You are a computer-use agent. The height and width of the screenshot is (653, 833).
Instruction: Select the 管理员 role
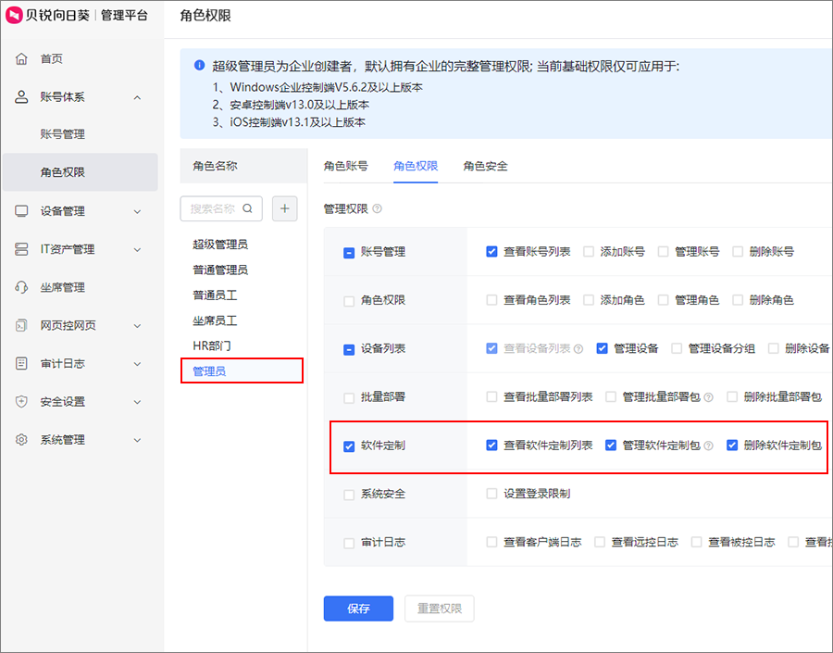[x=242, y=371]
